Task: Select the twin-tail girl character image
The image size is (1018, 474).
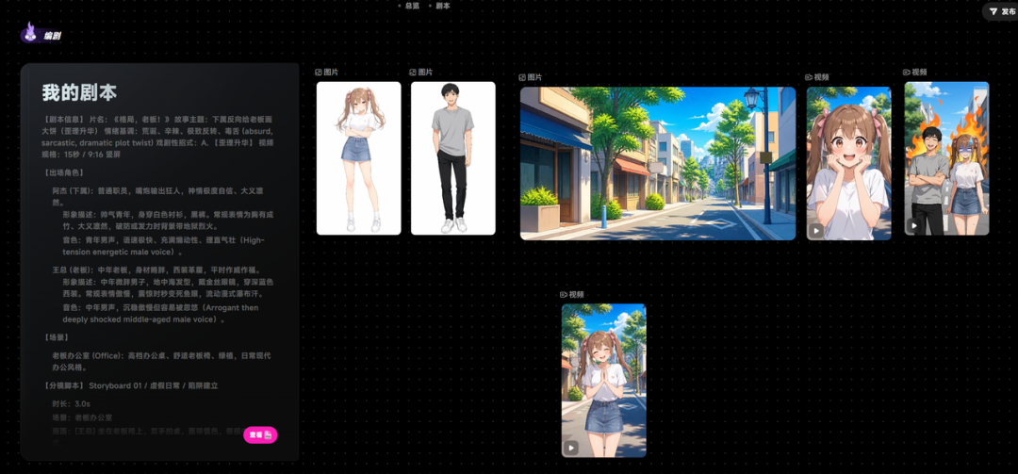Action: click(x=358, y=157)
